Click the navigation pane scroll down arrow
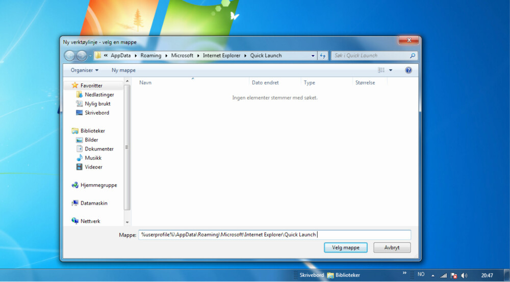Viewport: 510px width, 282px height. point(127,222)
